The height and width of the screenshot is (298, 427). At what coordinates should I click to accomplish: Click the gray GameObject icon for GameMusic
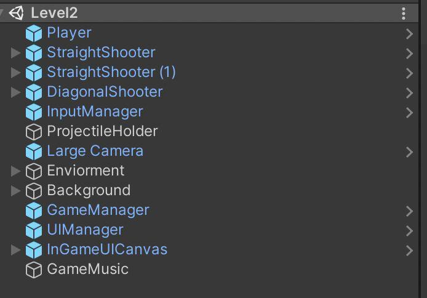pos(34,270)
